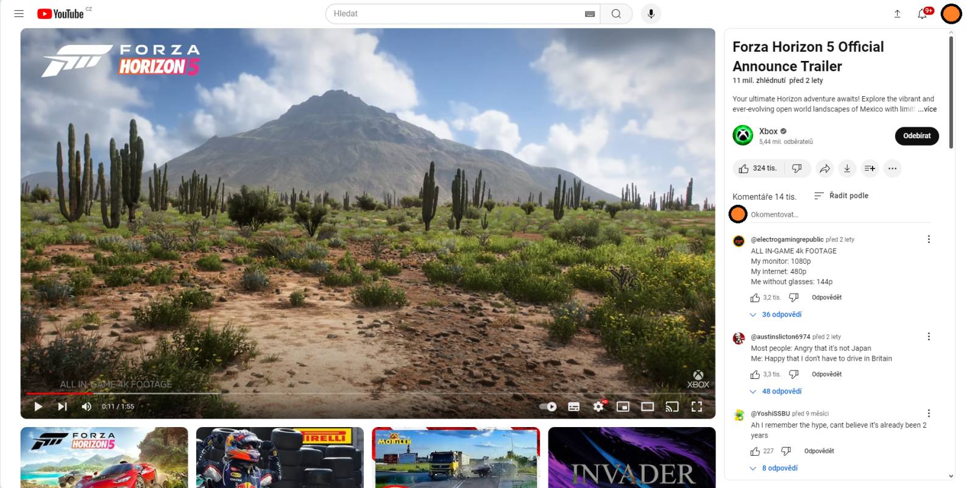Open the Řadit podle sort dropdown
The height and width of the screenshot is (488, 975).
pyautogui.click(x=841, y=196)
